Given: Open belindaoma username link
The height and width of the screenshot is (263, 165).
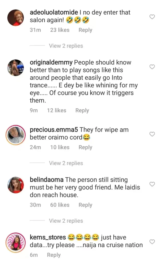Looking at the screenshot, I should (47, 180).
